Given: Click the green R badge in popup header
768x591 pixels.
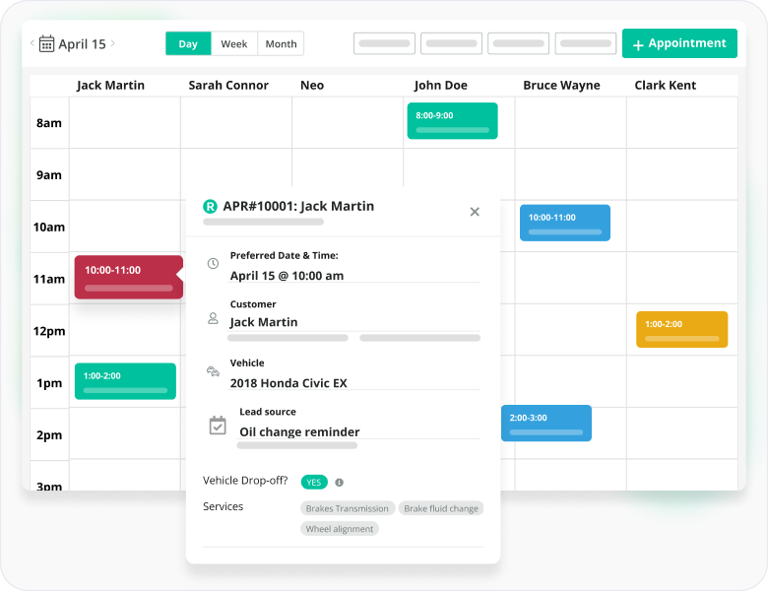Looking at the screenshot, I should 210,207.
